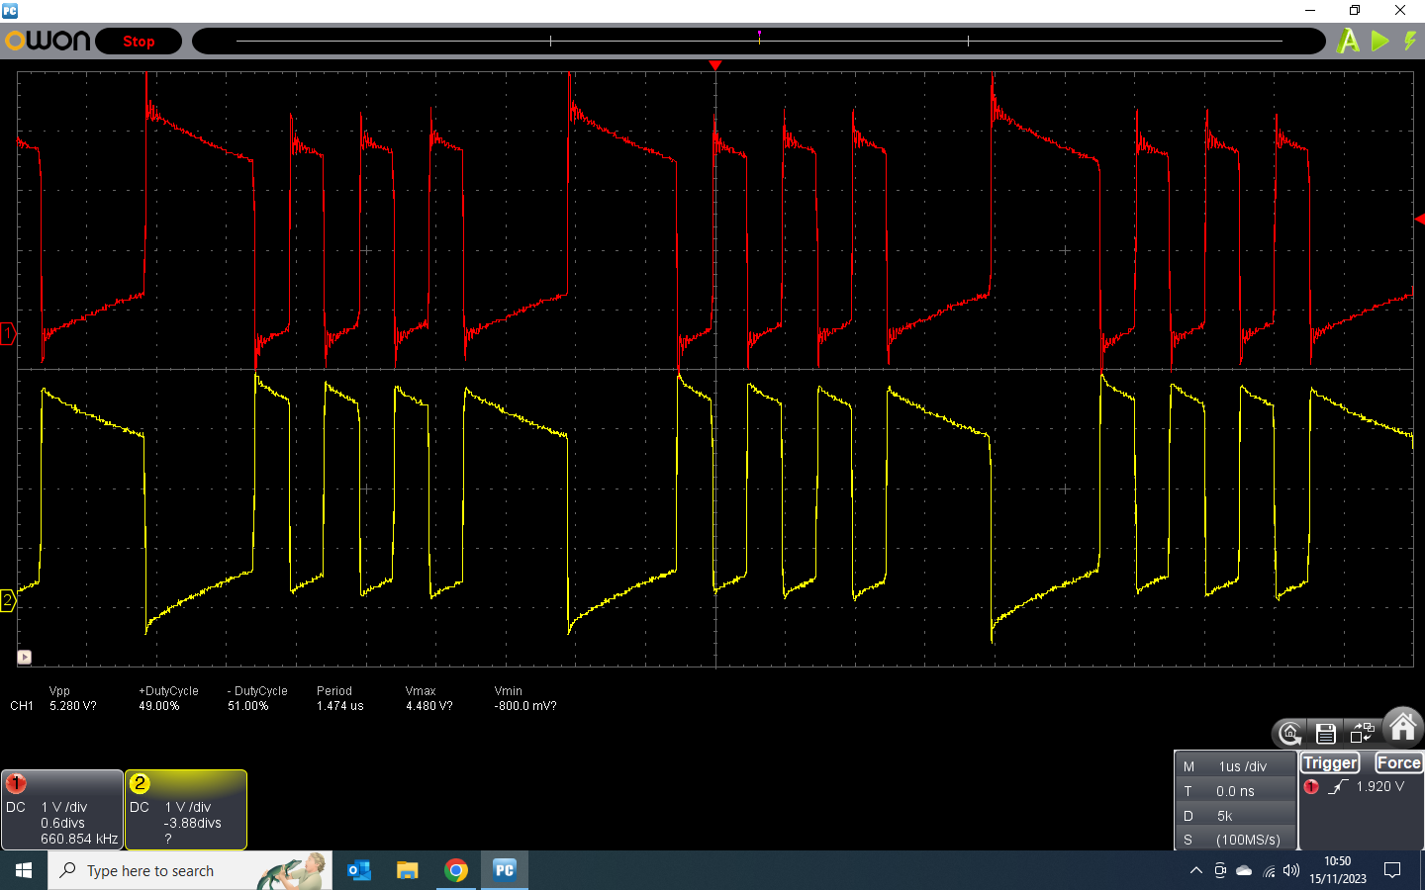1425x890 pixels.
Task: Click the Force trigger button
Action: tap(1398, 762)
